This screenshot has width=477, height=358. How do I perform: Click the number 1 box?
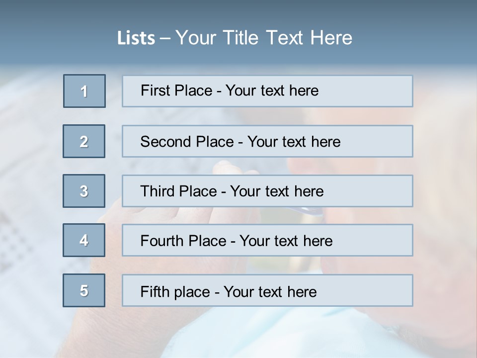[84, 91]
